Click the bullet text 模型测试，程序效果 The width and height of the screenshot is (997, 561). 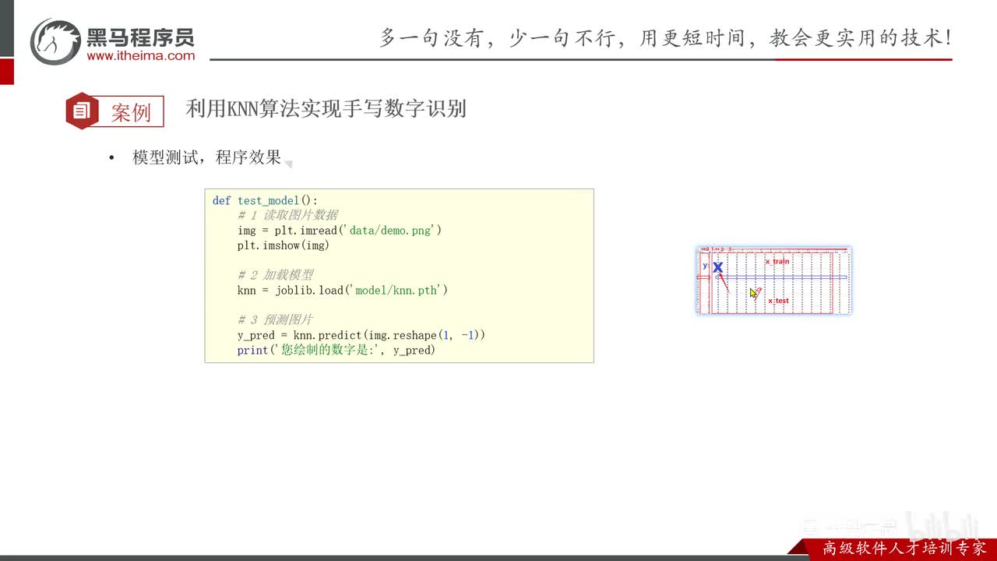pyautogui.click(x=207, y=157)
